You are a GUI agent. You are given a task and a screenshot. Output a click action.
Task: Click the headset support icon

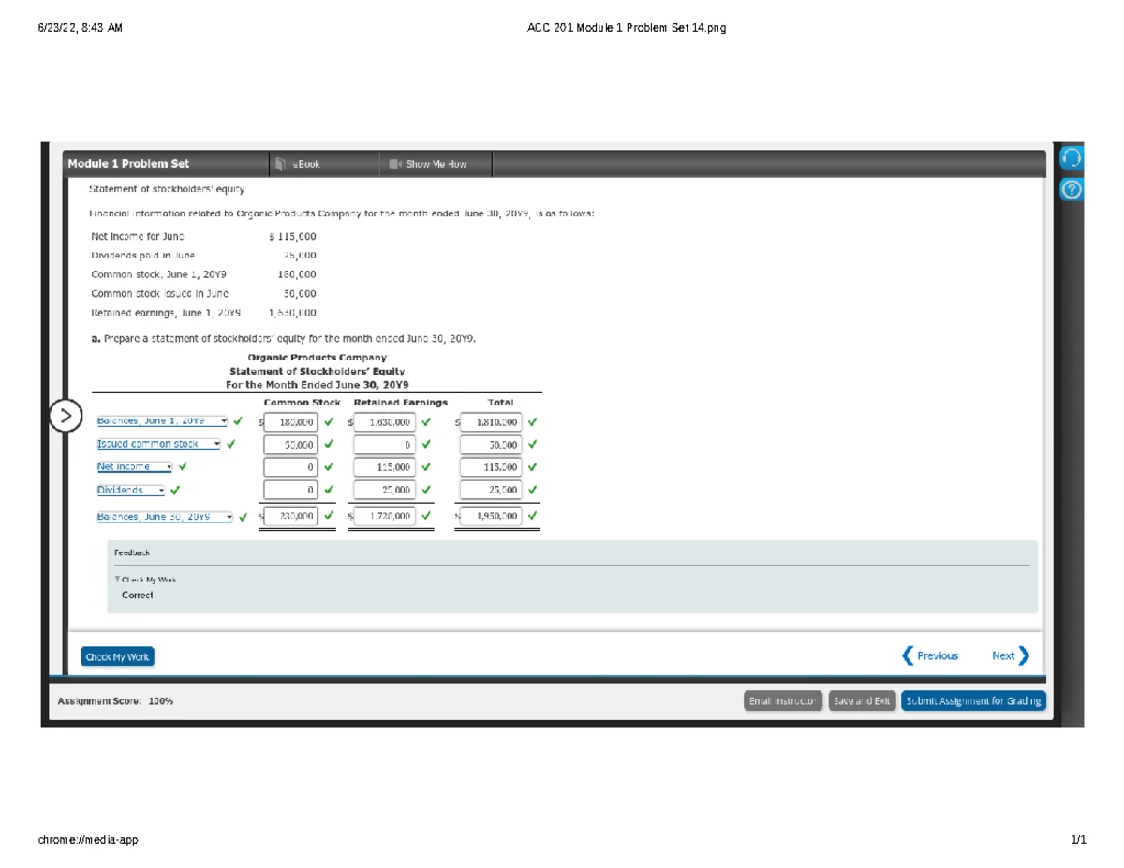tap(1072, 157)
